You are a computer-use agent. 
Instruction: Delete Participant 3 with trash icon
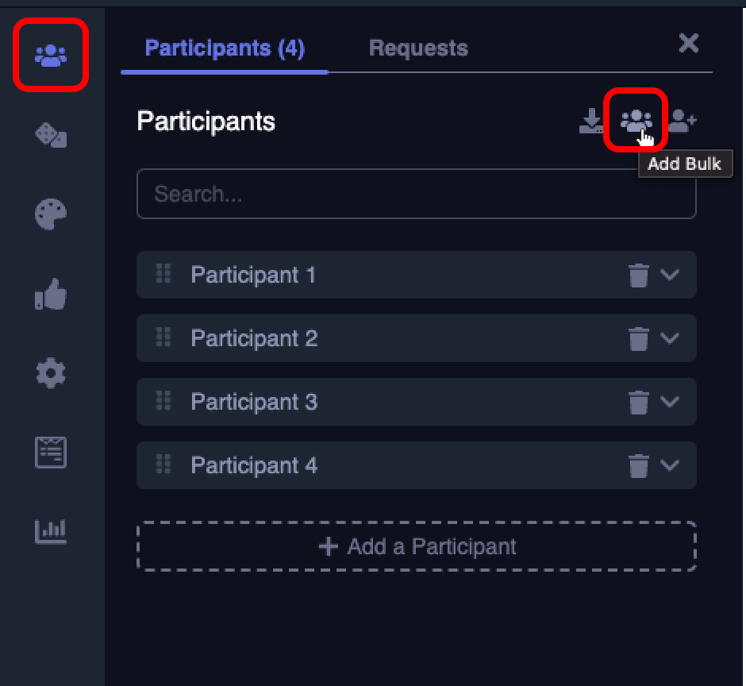[x=638, y=403]
